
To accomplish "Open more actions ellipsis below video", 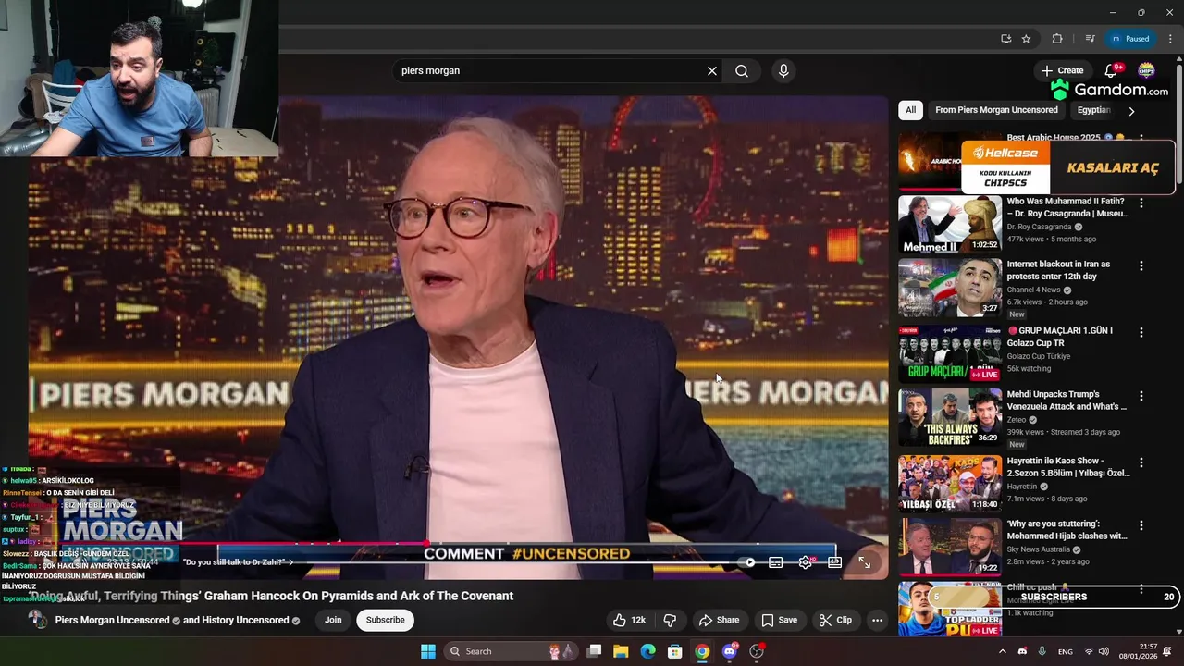I will tap(877, 621).
